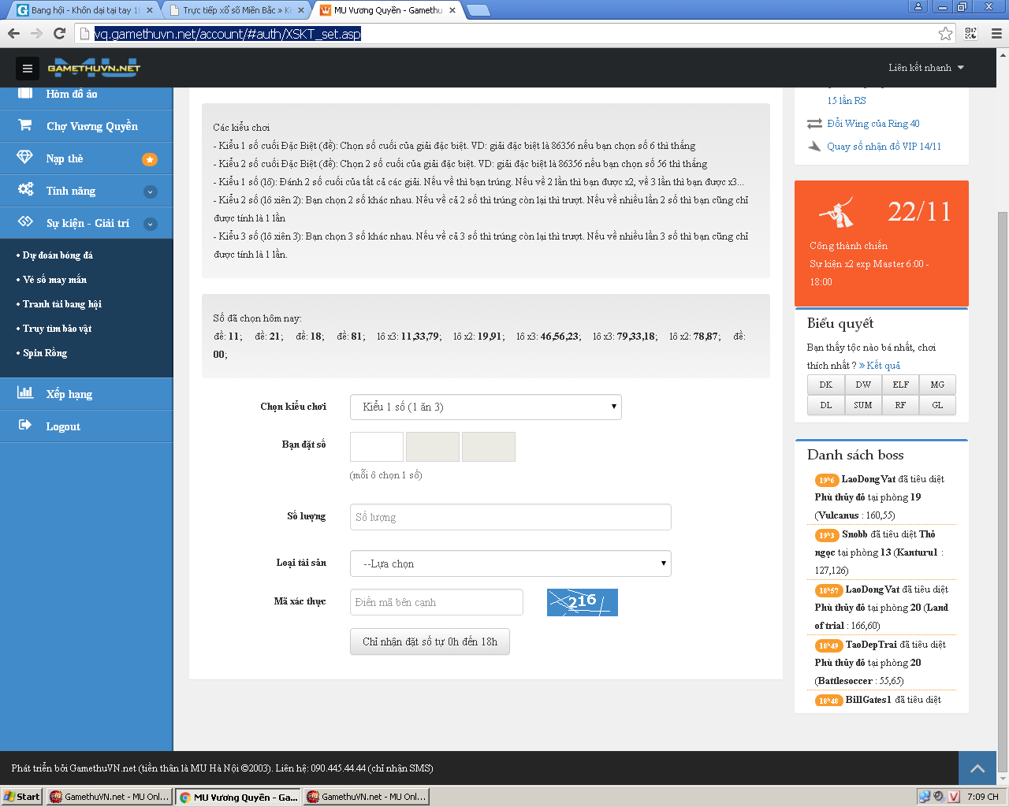Click the Logout arrow icon in sidebar
Screen dimensions: 1009x807
click(x=25, y=426)
